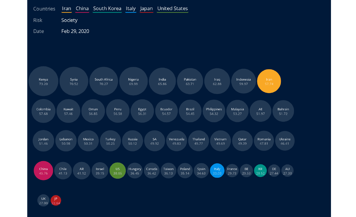Click the Venezuela bubble
The image size is (356, 217).
(177, 141)
